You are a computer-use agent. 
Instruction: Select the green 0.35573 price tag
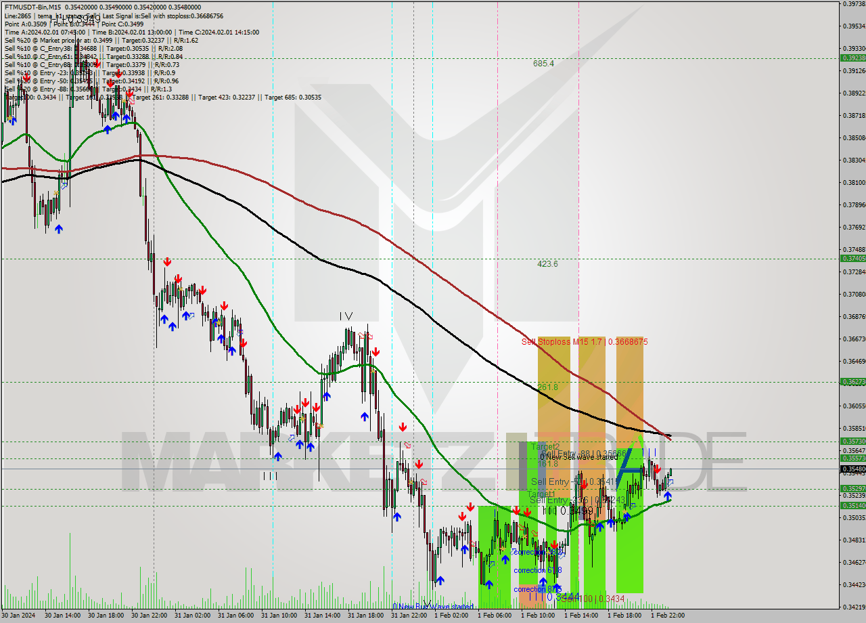[x=852, y=458]
